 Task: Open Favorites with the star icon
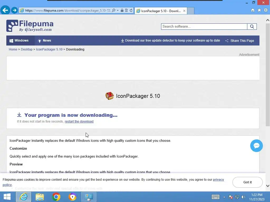pos(259,10)
